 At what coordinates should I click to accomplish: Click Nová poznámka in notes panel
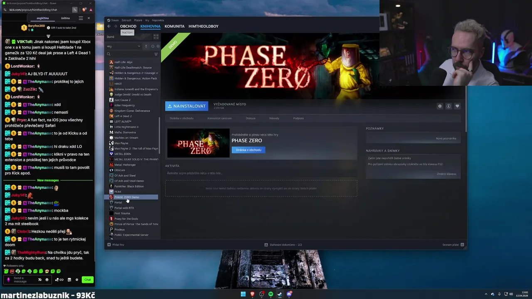446,138
